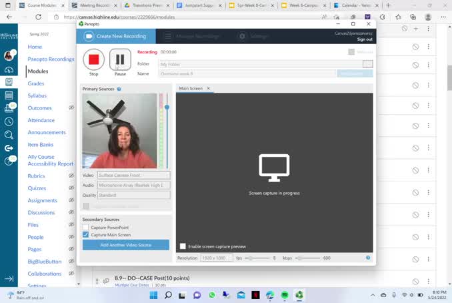The width and height of the screenshot is (452, 303).
Task: Close the Main Screen tab
Action: coord(209,88)
